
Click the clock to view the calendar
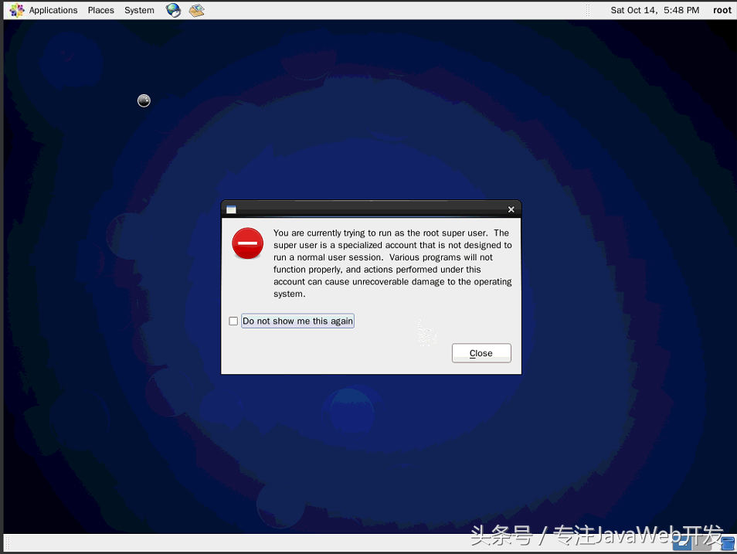click(x=654, y=10)
